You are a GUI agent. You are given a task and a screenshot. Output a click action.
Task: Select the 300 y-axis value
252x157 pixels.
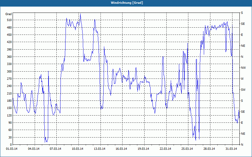(9, 72)
